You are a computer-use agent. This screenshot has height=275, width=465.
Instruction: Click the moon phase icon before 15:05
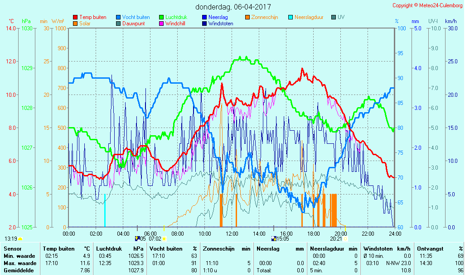tap(273, 238)
